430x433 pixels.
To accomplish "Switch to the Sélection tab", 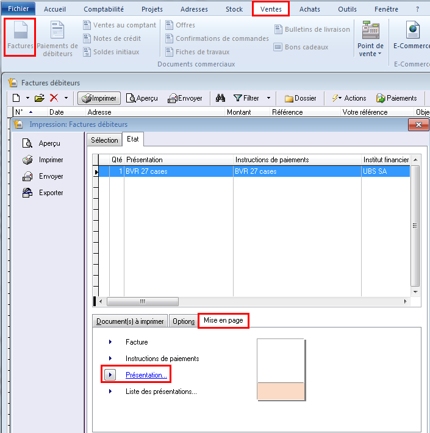I will [x=104, y=140].
